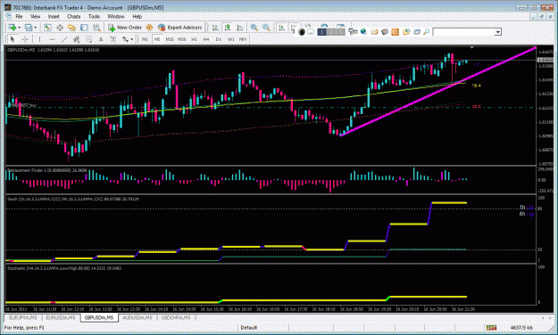
Task: Expand the New Chart dropdown arrow
Action: click(20, 28)
